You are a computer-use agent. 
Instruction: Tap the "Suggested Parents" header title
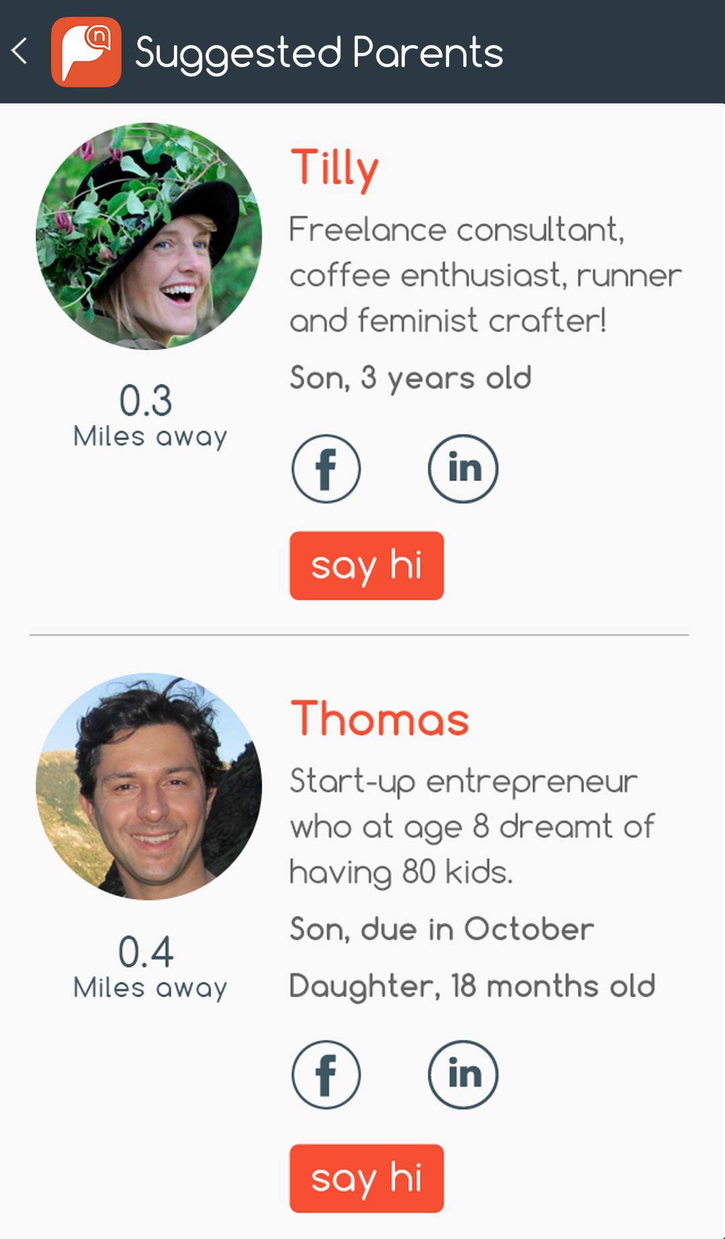point(319,52)
